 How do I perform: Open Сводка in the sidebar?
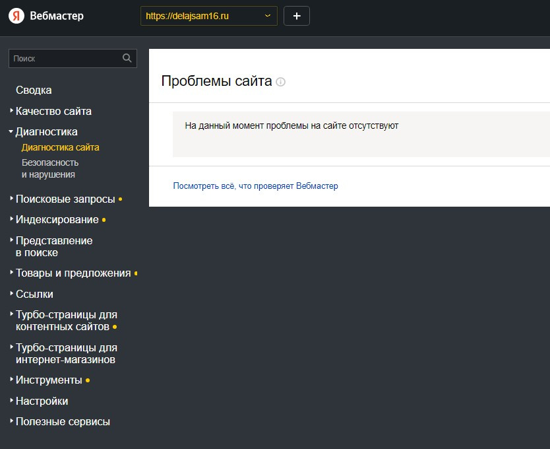pos(34,90)
